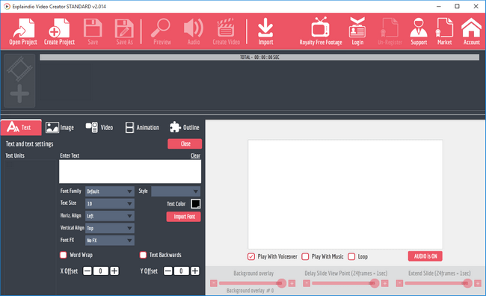The width and height of the screenshot is (486, 296).
Task: Click the Import Font button
Action: [x=183, y=217]
